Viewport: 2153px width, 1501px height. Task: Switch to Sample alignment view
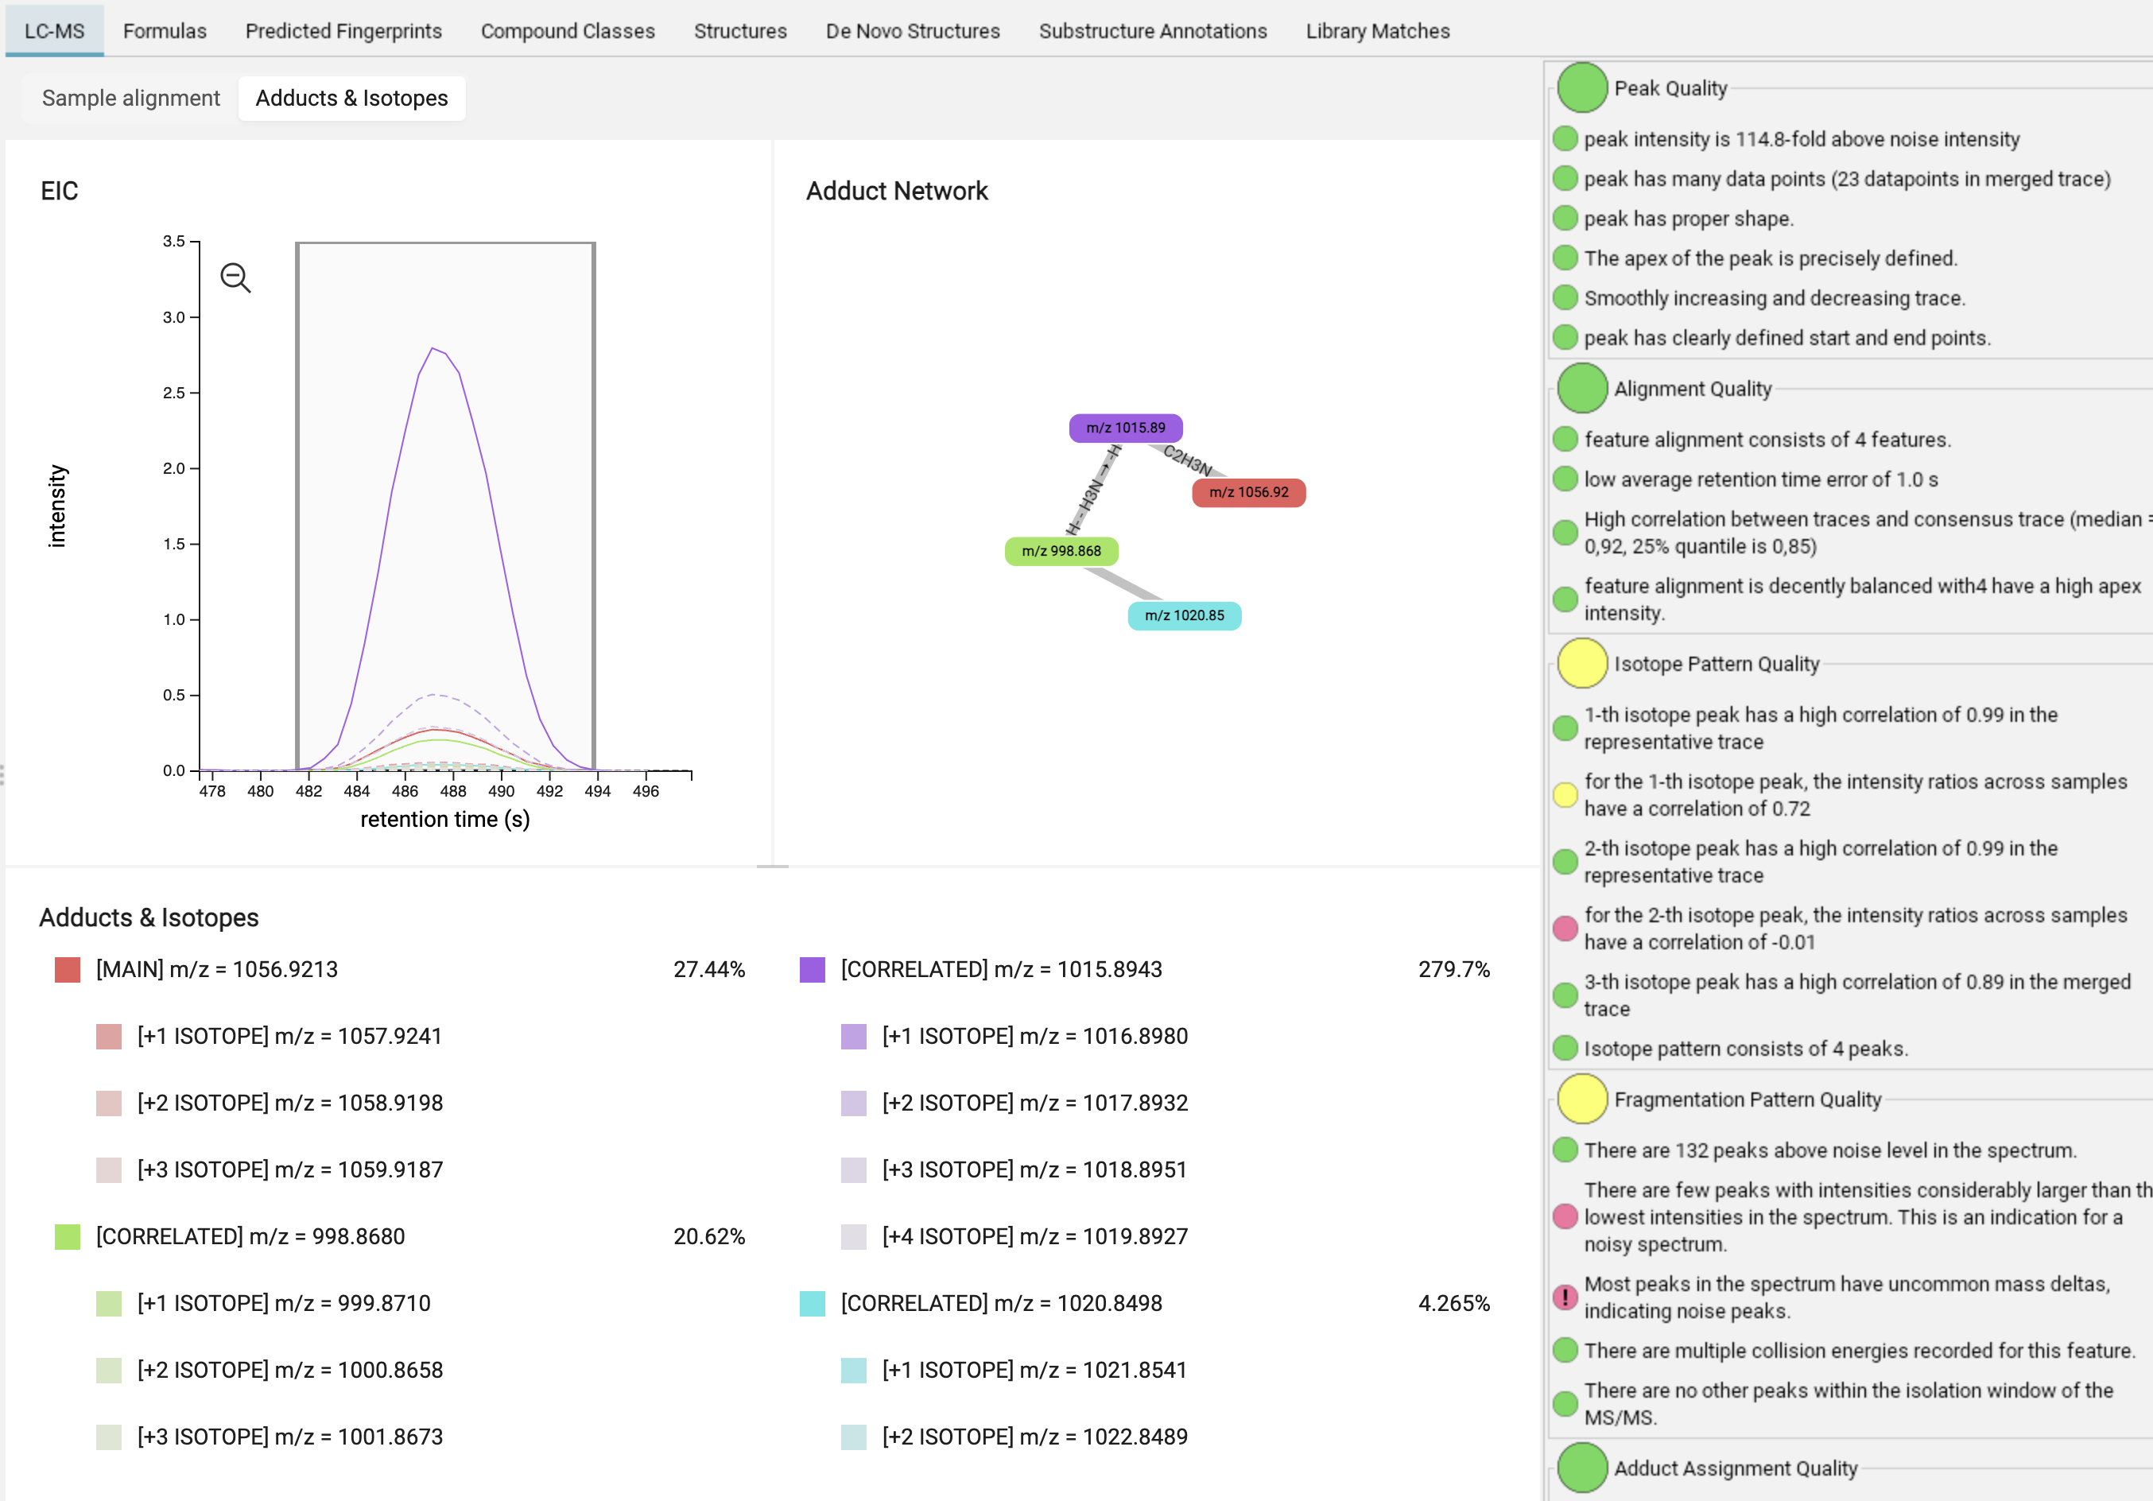130,99
